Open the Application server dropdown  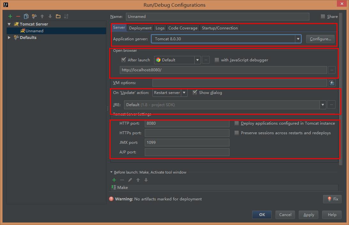pyautogui.click(x=298, y=39)
